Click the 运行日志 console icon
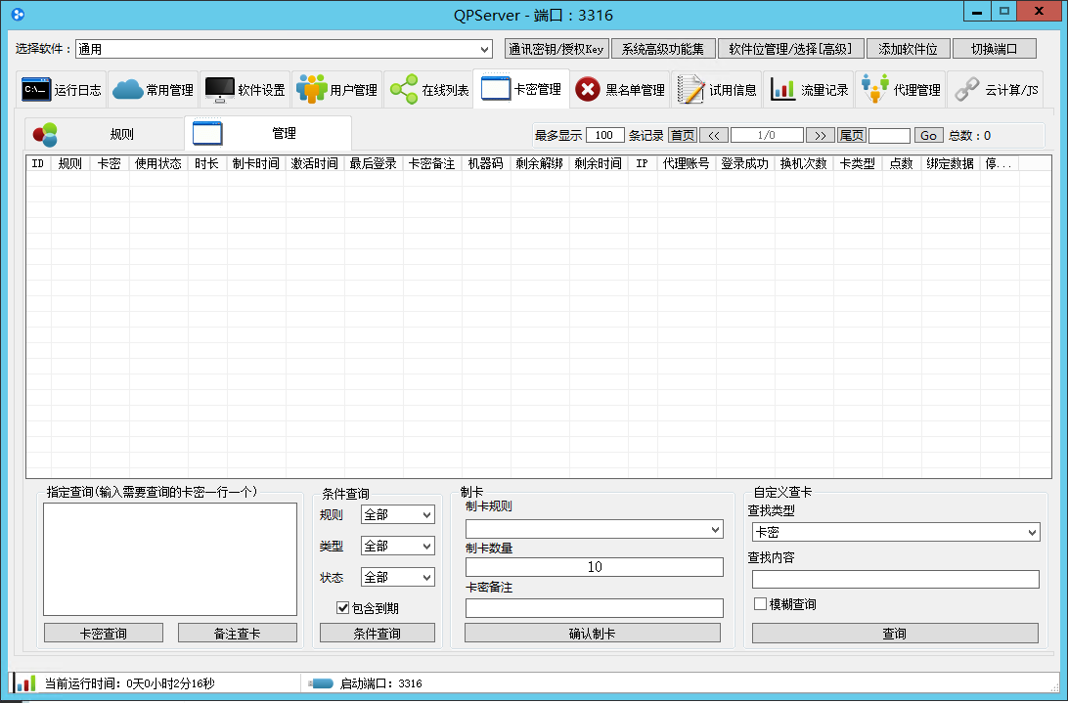Viewport: 1068px width, 703px height. coord(36,90)
